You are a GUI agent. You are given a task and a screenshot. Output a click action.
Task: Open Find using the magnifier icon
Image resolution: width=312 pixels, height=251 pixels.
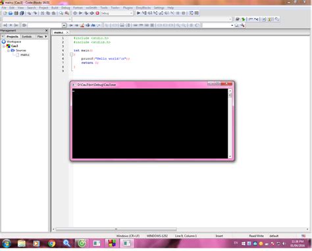point(61,13)
